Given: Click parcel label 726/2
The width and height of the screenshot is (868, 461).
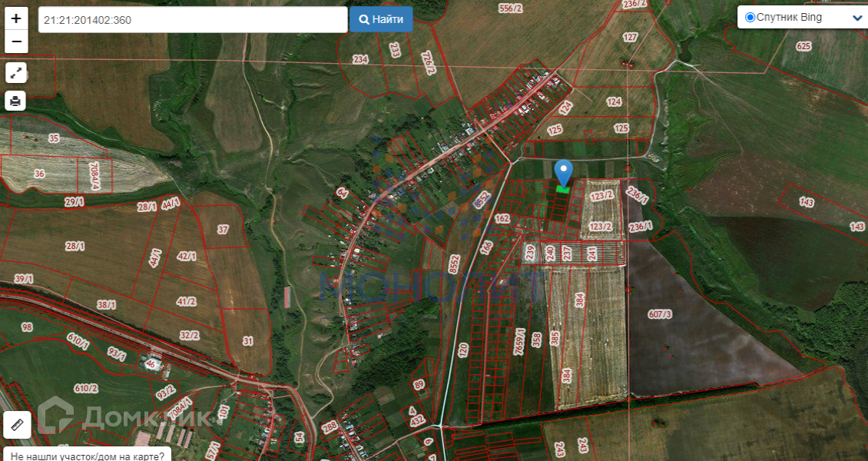Looking at the screenshot, I should [428, 62].
